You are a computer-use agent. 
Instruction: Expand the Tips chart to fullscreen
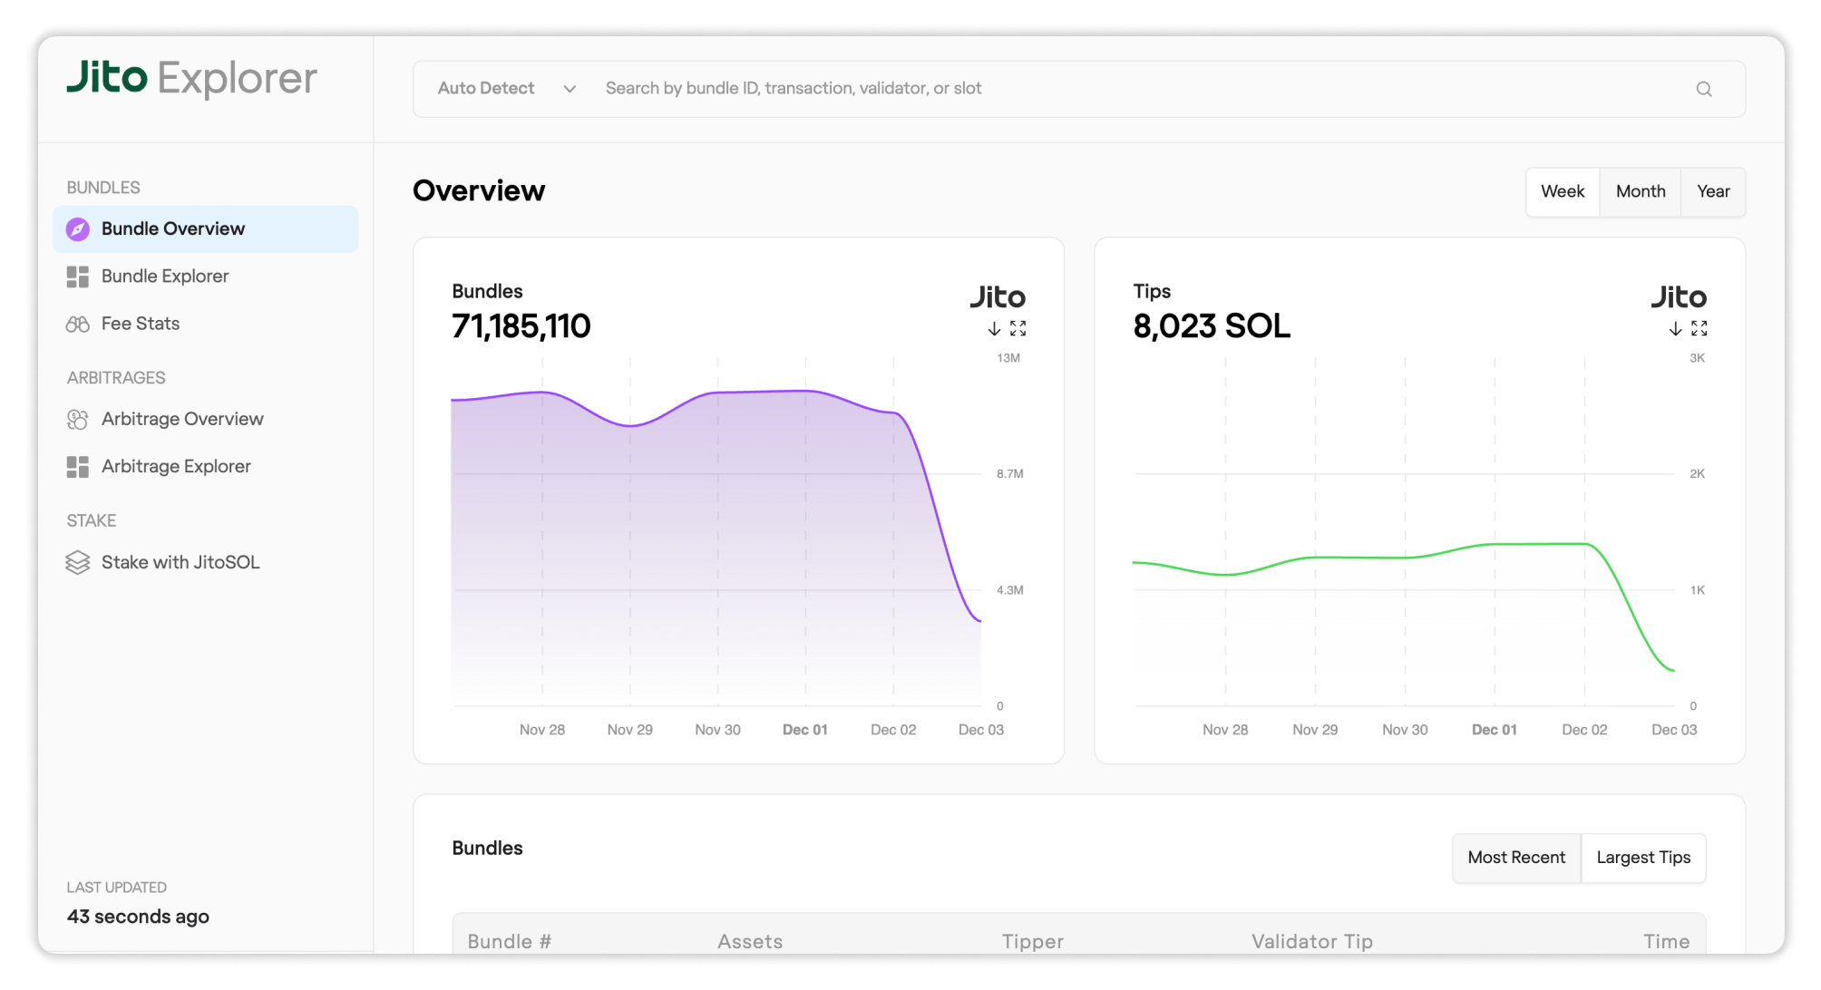(x=1699, y=328)
